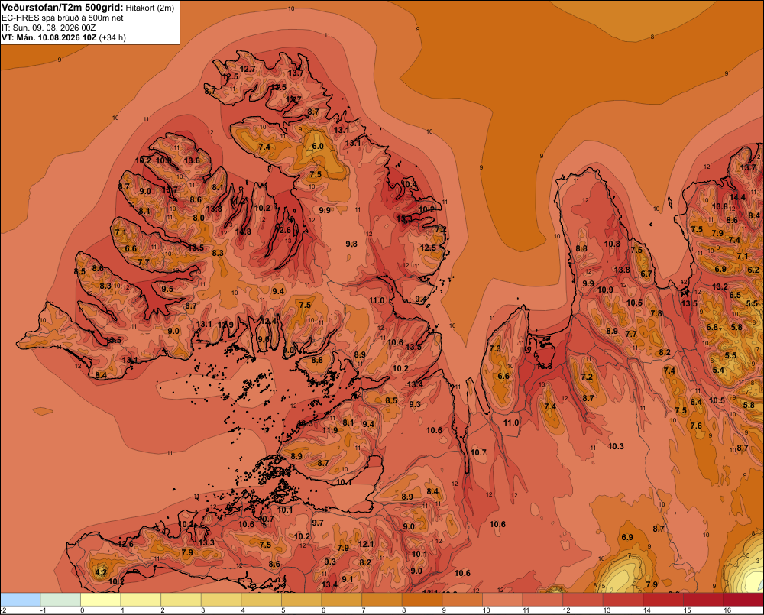
Task: Click the 9.1 temperature value
Action: tap(348, 579)
